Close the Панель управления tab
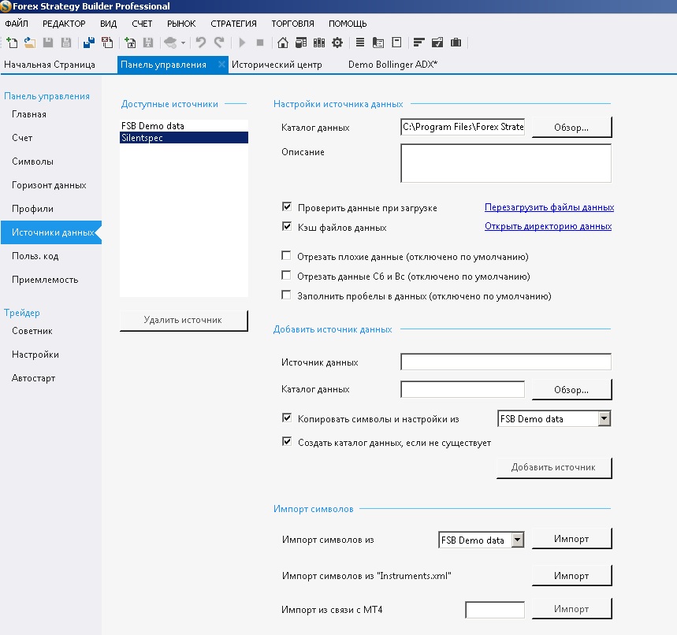The height and width of the screenshot is (635, 677). [221, 65]
